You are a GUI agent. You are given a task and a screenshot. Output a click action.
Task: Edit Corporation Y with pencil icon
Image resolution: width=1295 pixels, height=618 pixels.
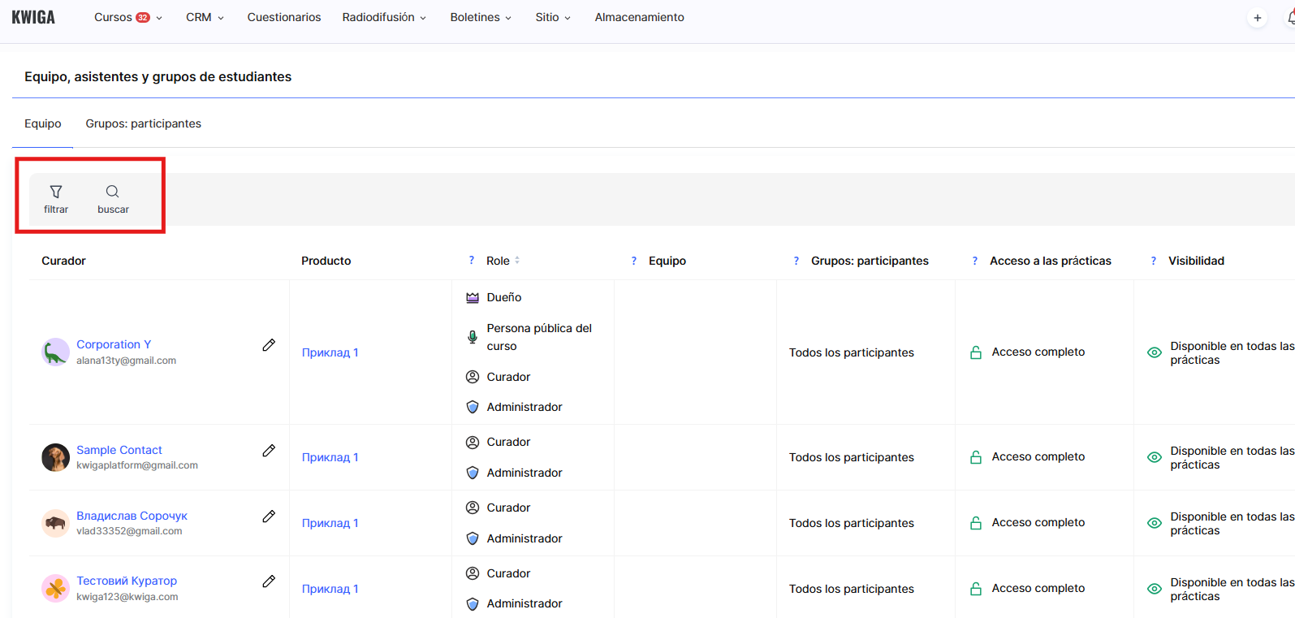tap(269, 345)
